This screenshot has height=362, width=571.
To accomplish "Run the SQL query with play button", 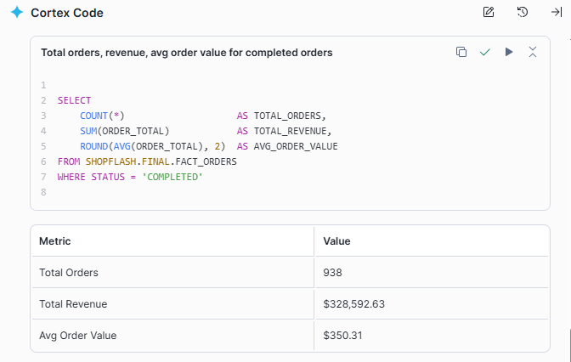I will pos(509,52).
